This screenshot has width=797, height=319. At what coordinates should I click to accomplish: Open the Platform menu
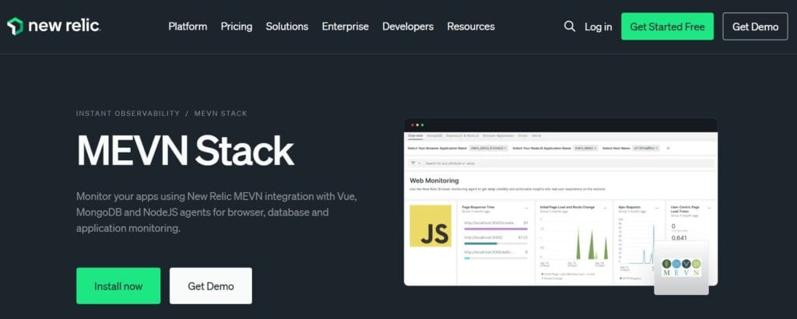click(188, 26)
